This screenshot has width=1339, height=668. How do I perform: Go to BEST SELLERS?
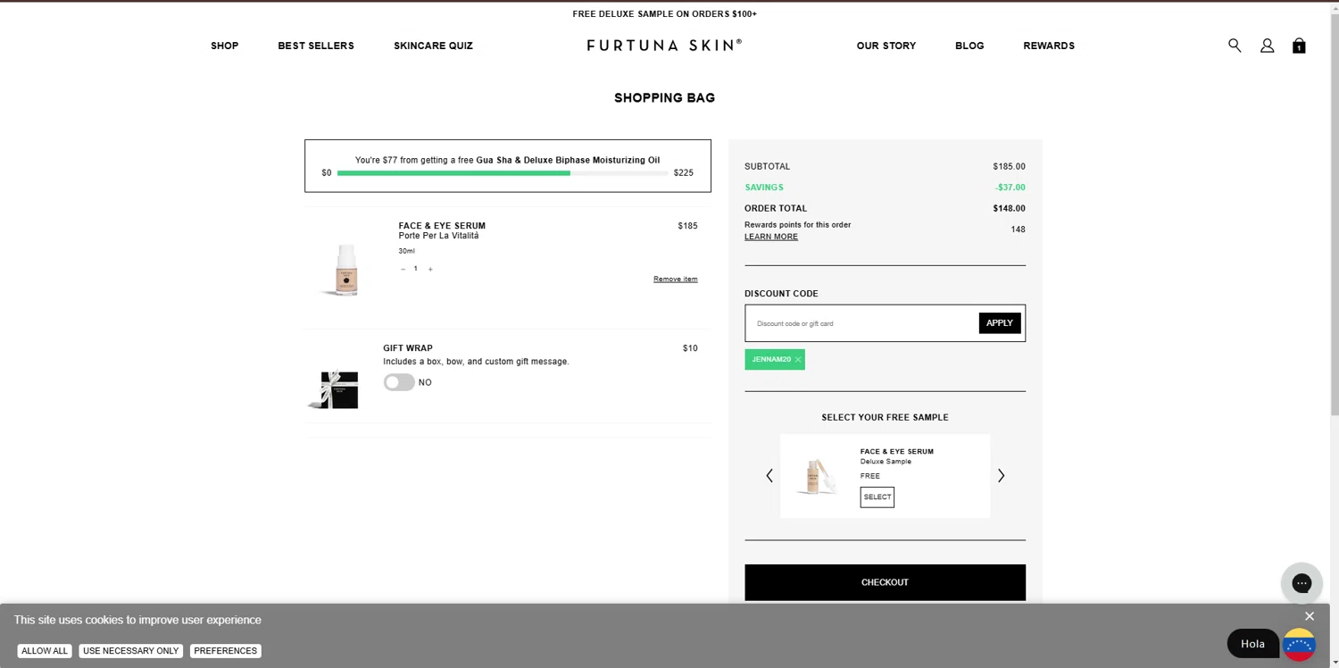pyautogui.click(x=316, y=46)
